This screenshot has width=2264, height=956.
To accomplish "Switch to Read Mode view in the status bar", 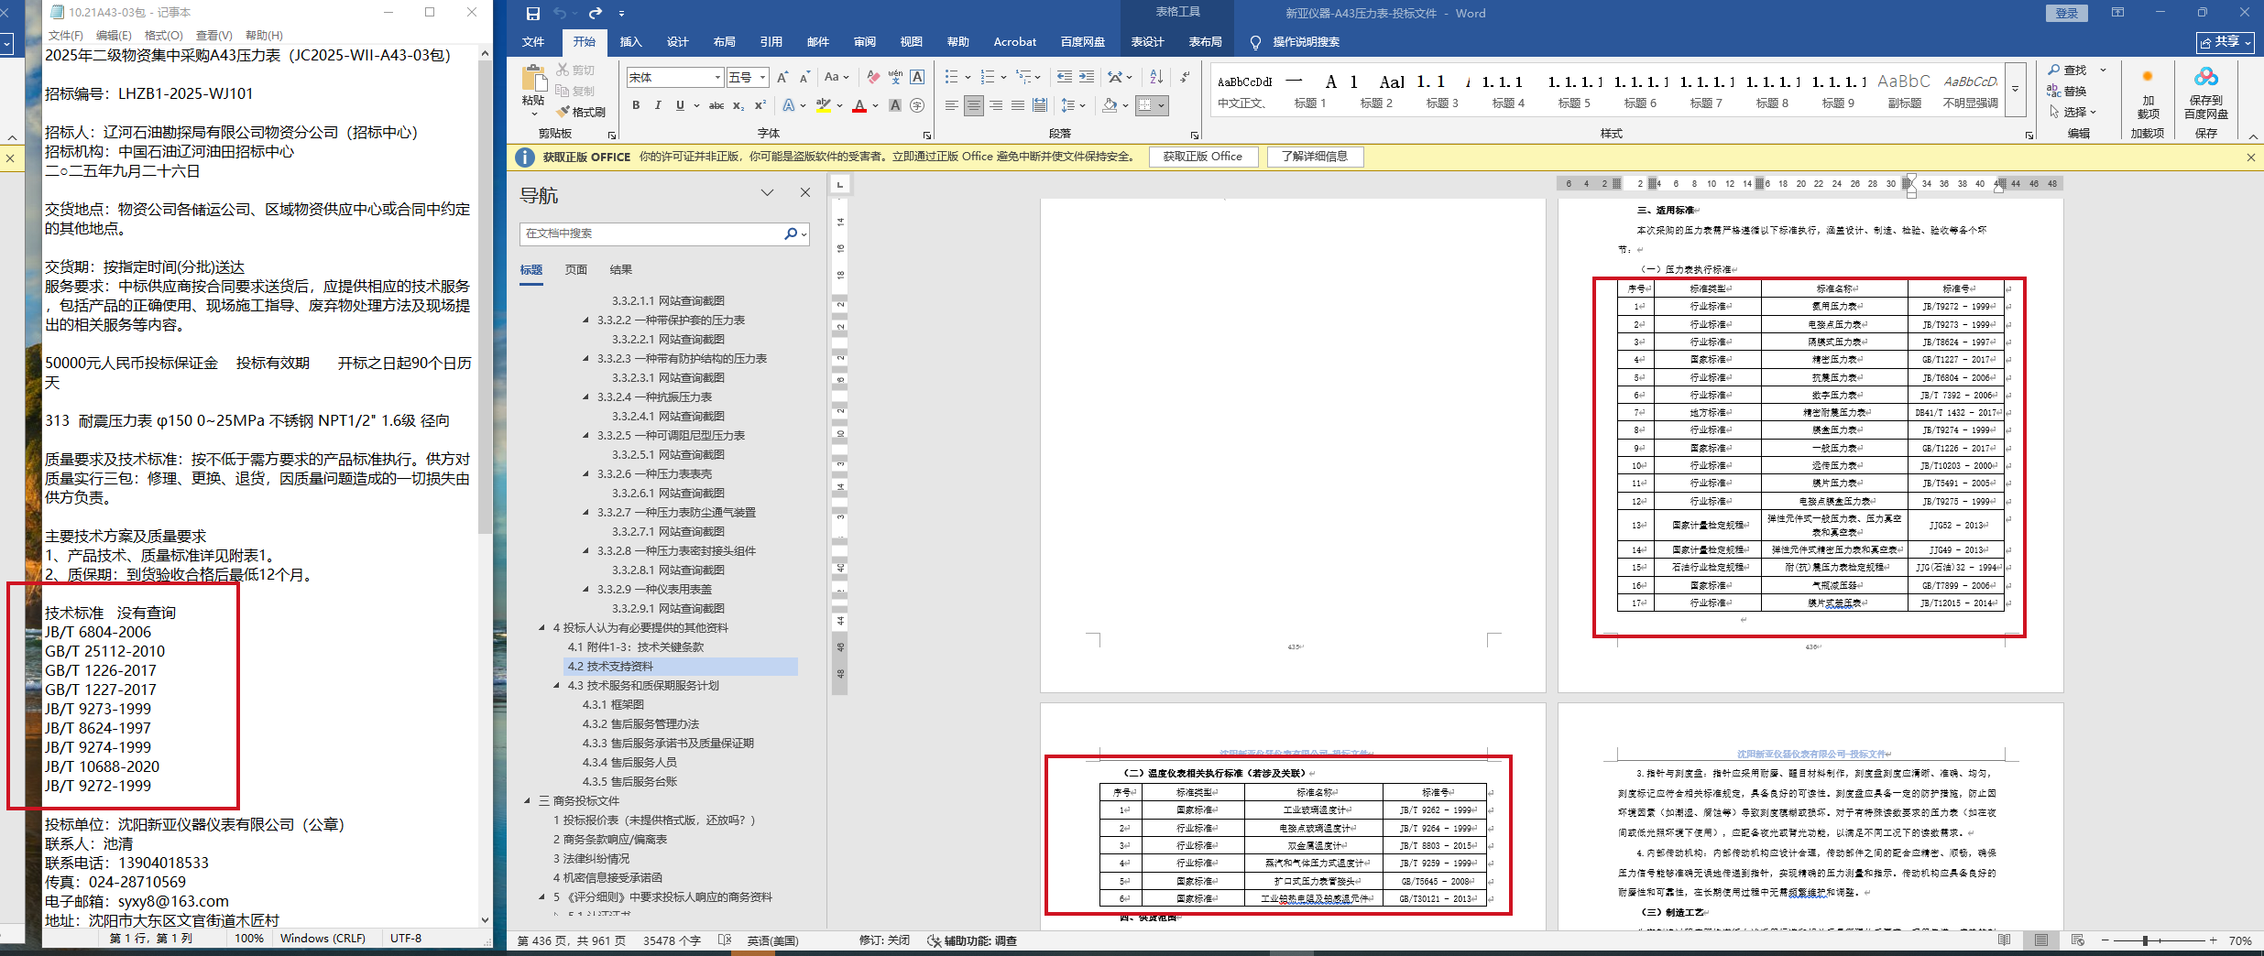I will (2005, 940).
